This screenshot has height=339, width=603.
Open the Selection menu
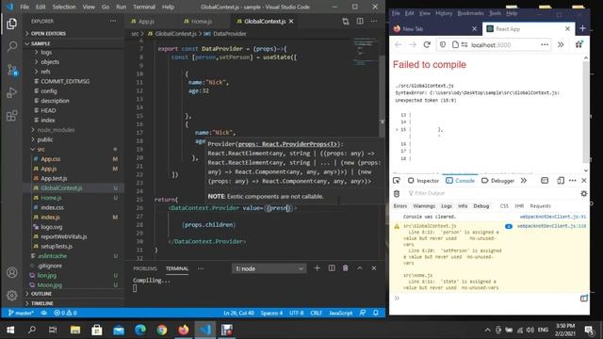64,7
